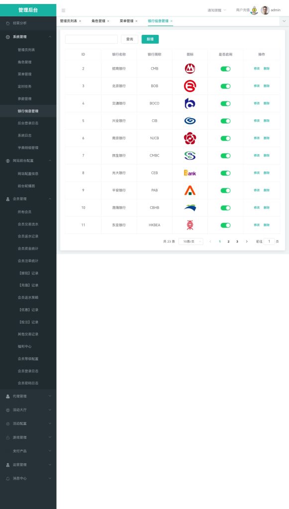Click the 平安银行 PAB logo
Image resolution: width=289 pixels, height=509 pixels.
click(190, 190)
